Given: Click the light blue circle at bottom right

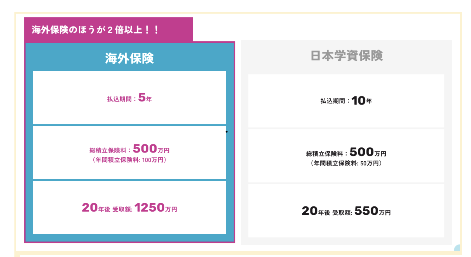Looking at the screenshot, I should [x=457, y=248].
